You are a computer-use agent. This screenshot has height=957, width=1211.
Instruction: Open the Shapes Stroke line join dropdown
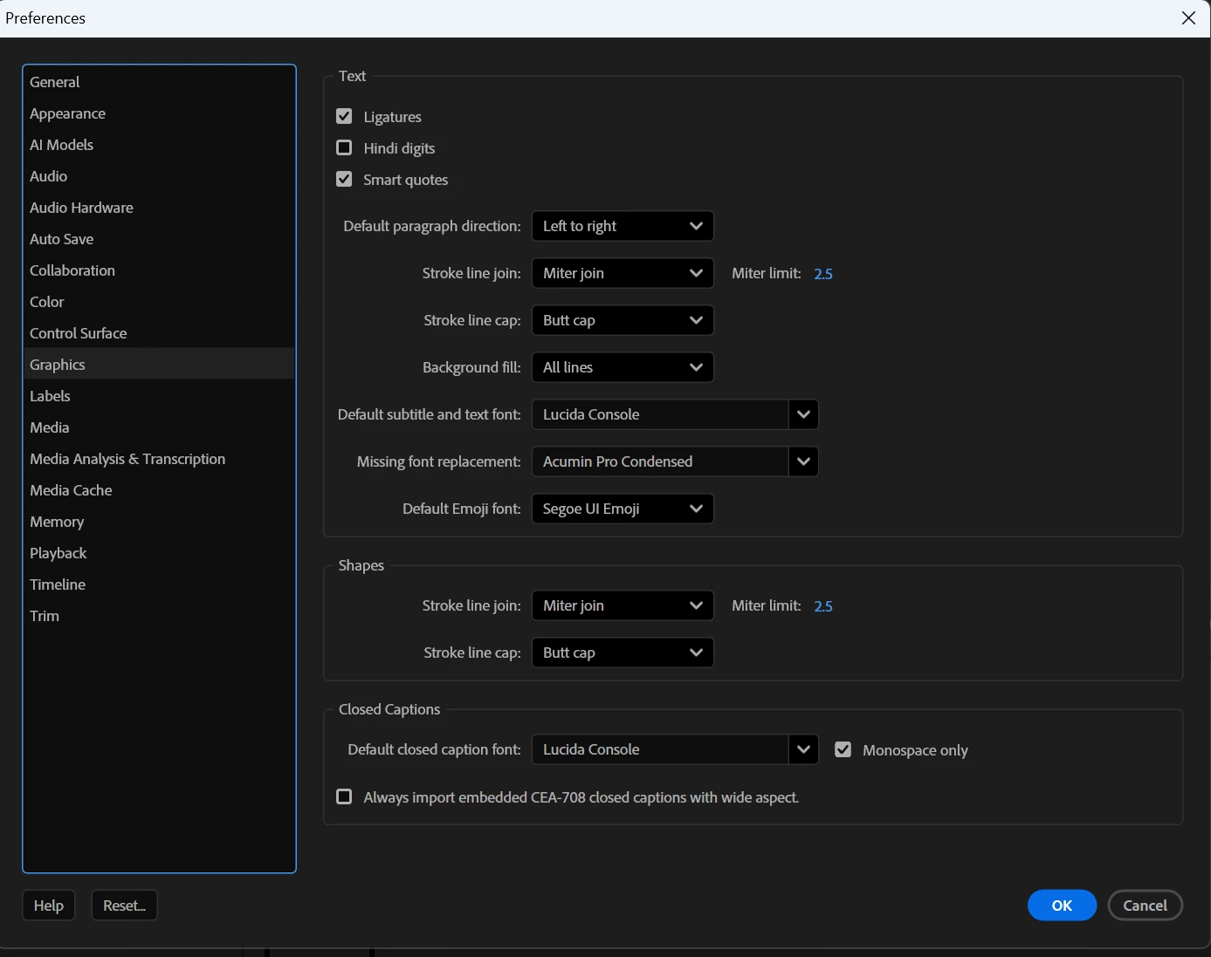[x=623, y=605]
